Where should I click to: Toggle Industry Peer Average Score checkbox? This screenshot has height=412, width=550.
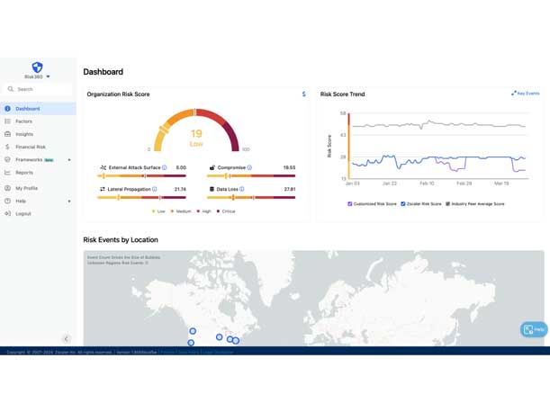(x=447, y=204)
